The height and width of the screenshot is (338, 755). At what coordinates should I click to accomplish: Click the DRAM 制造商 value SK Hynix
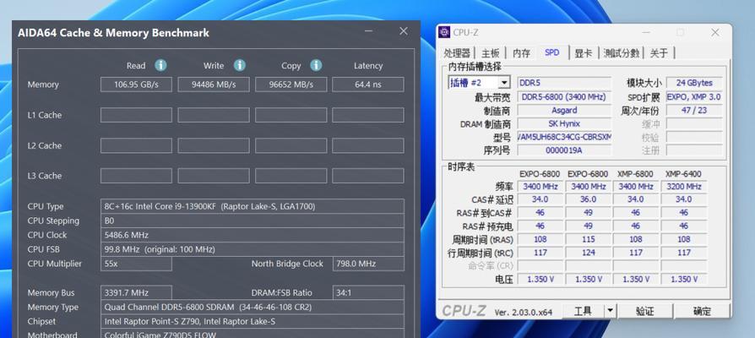click(564, 123)
